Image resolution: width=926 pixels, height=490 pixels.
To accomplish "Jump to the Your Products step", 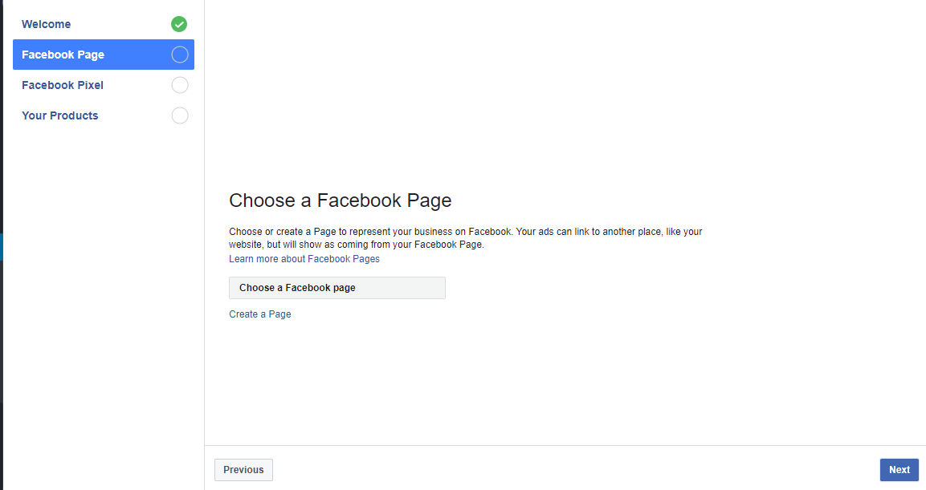I will (104, 115).
